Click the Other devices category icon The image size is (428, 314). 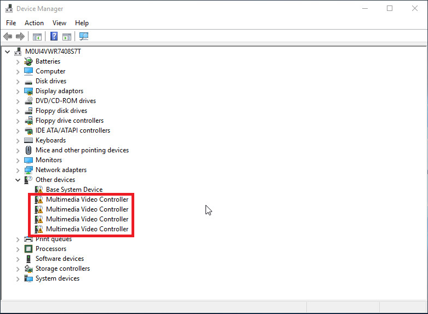coord(28,180)
